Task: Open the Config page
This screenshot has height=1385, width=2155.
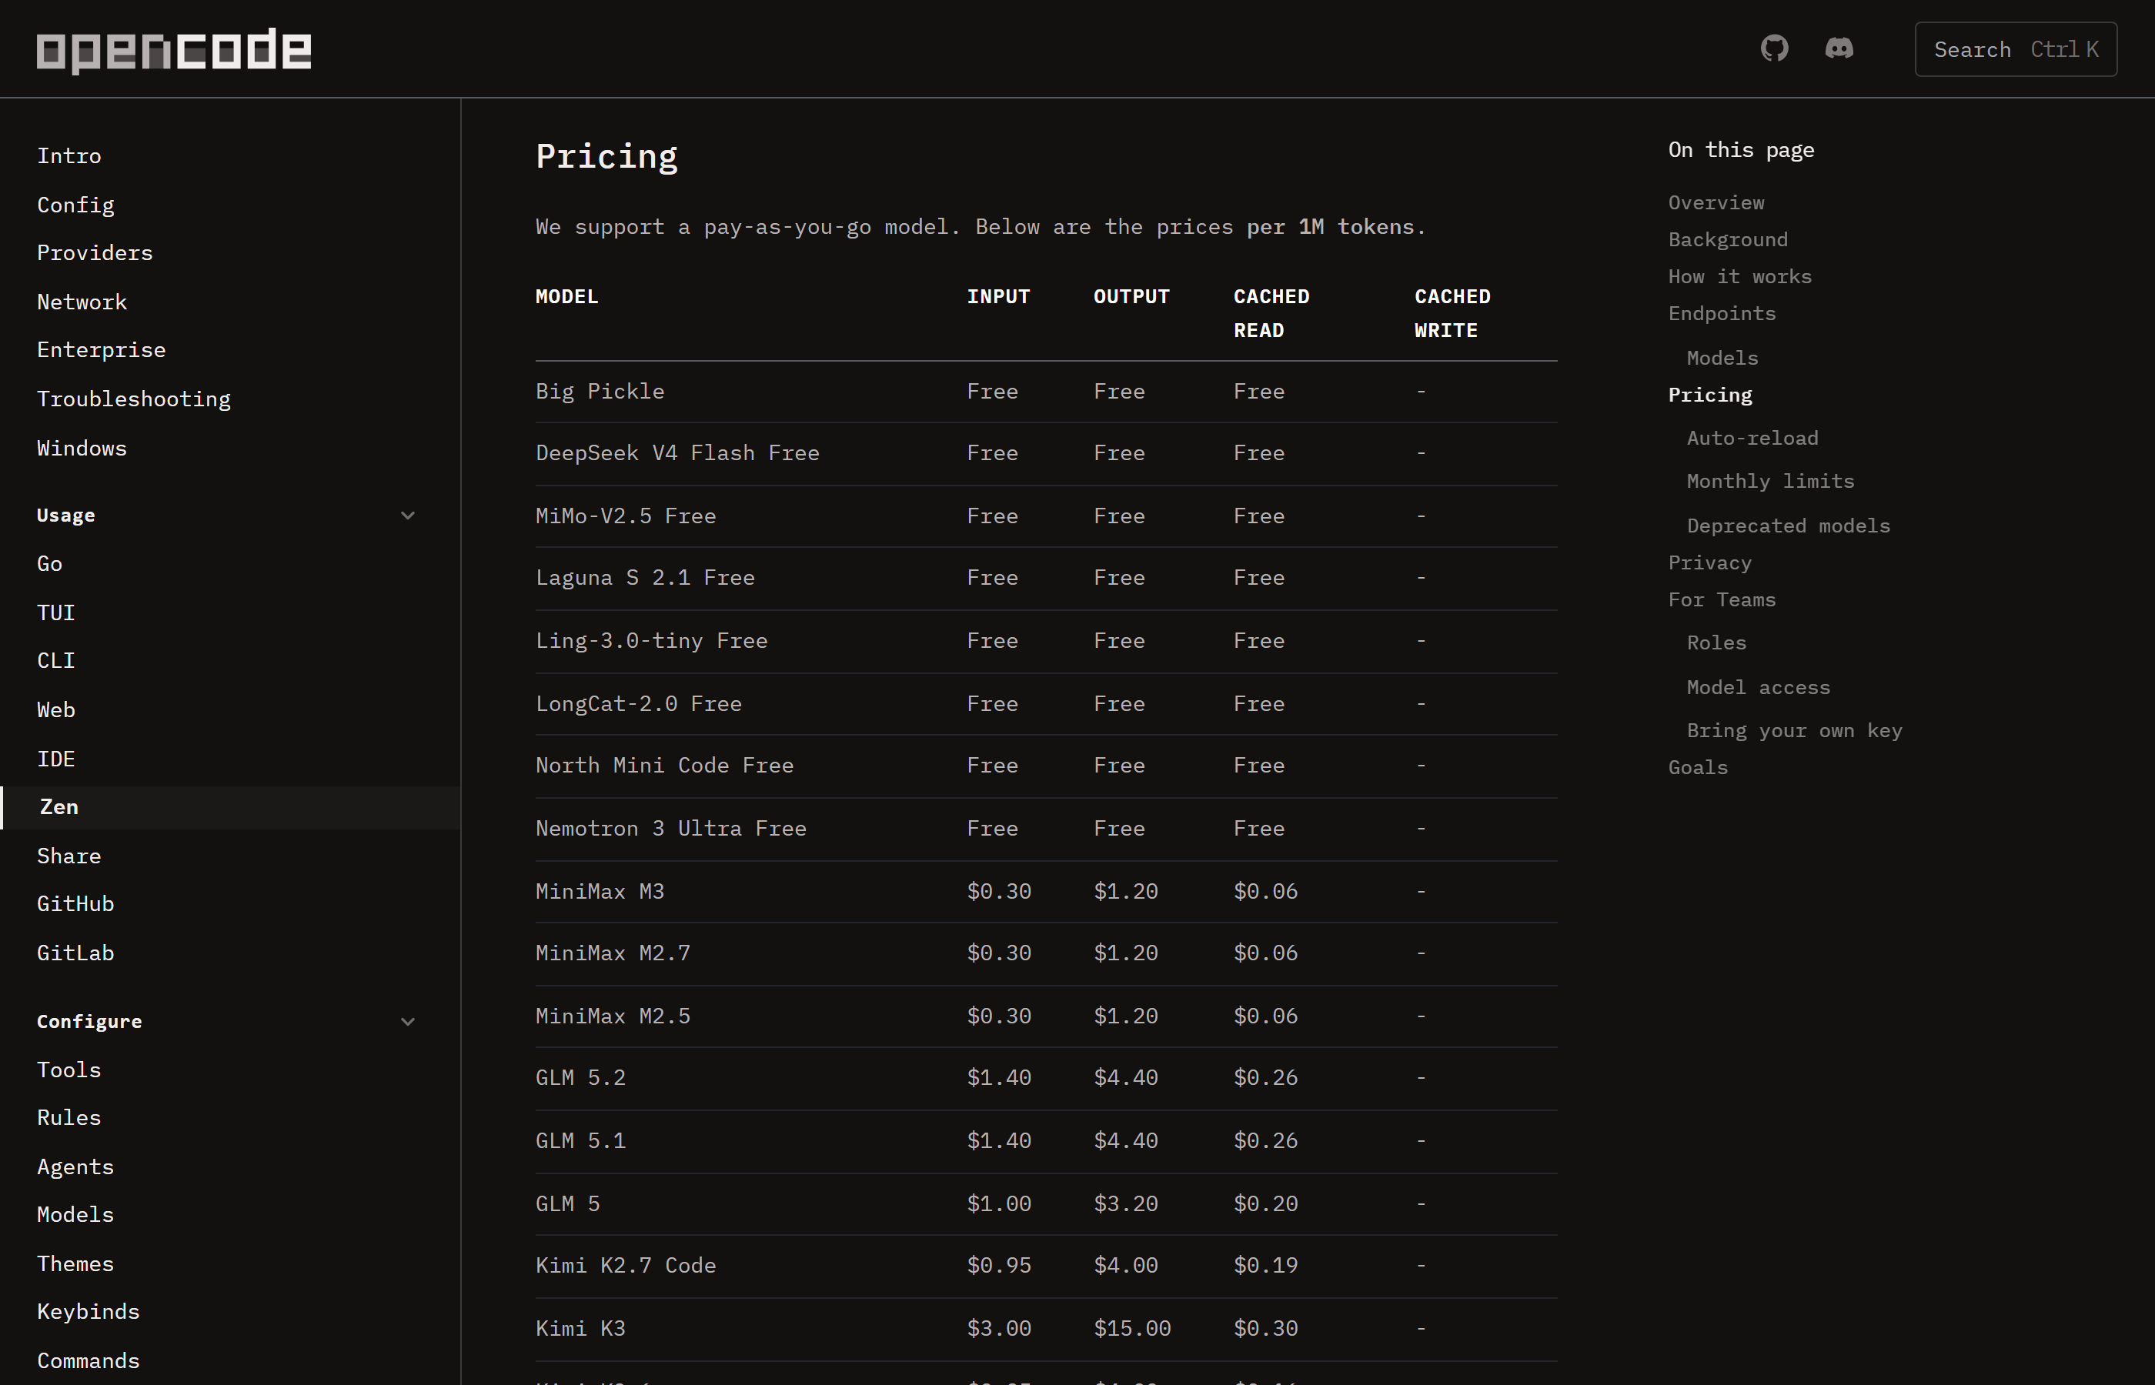Action: pos(75,205)
